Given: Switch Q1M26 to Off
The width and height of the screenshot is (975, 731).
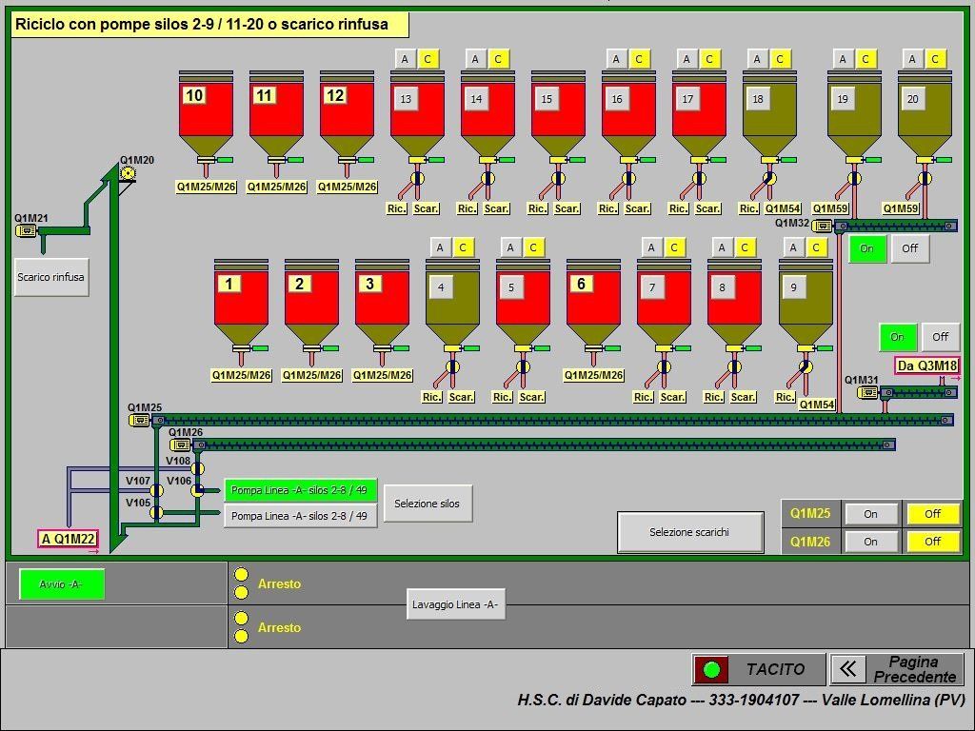Looking at the screenshot, I should [x=932, y=542].
